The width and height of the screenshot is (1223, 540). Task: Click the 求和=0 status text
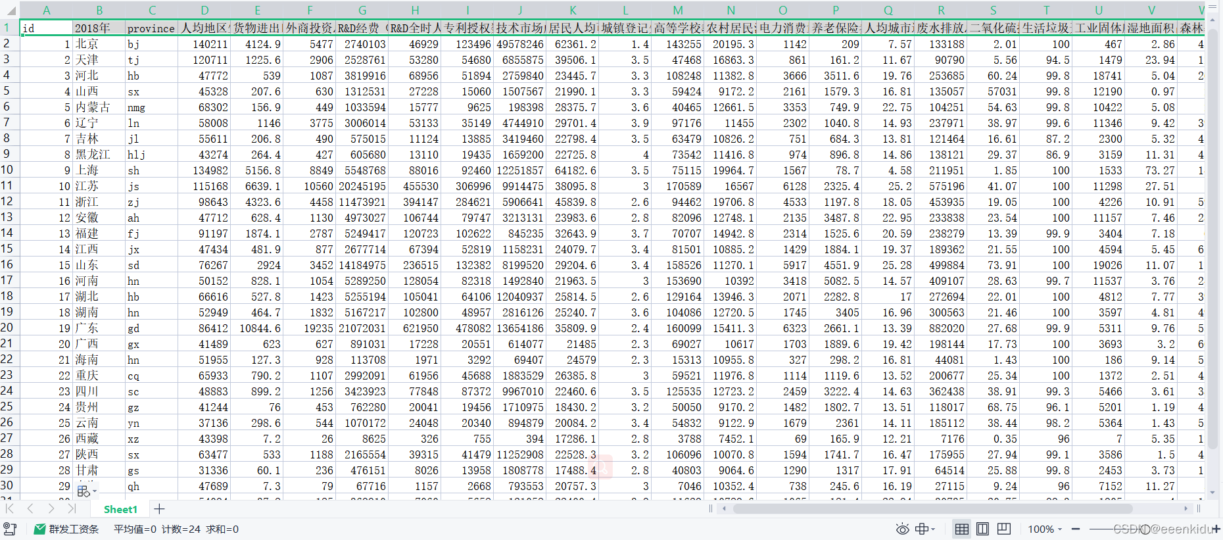222,529
